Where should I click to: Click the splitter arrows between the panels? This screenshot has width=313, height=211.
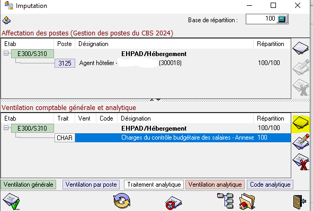155,100
